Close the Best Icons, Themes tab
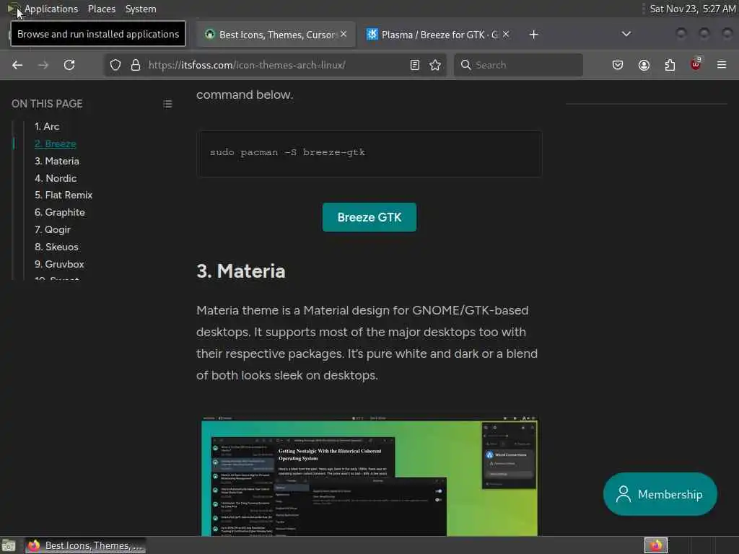 pyautogui.click(x=344, y=34)
